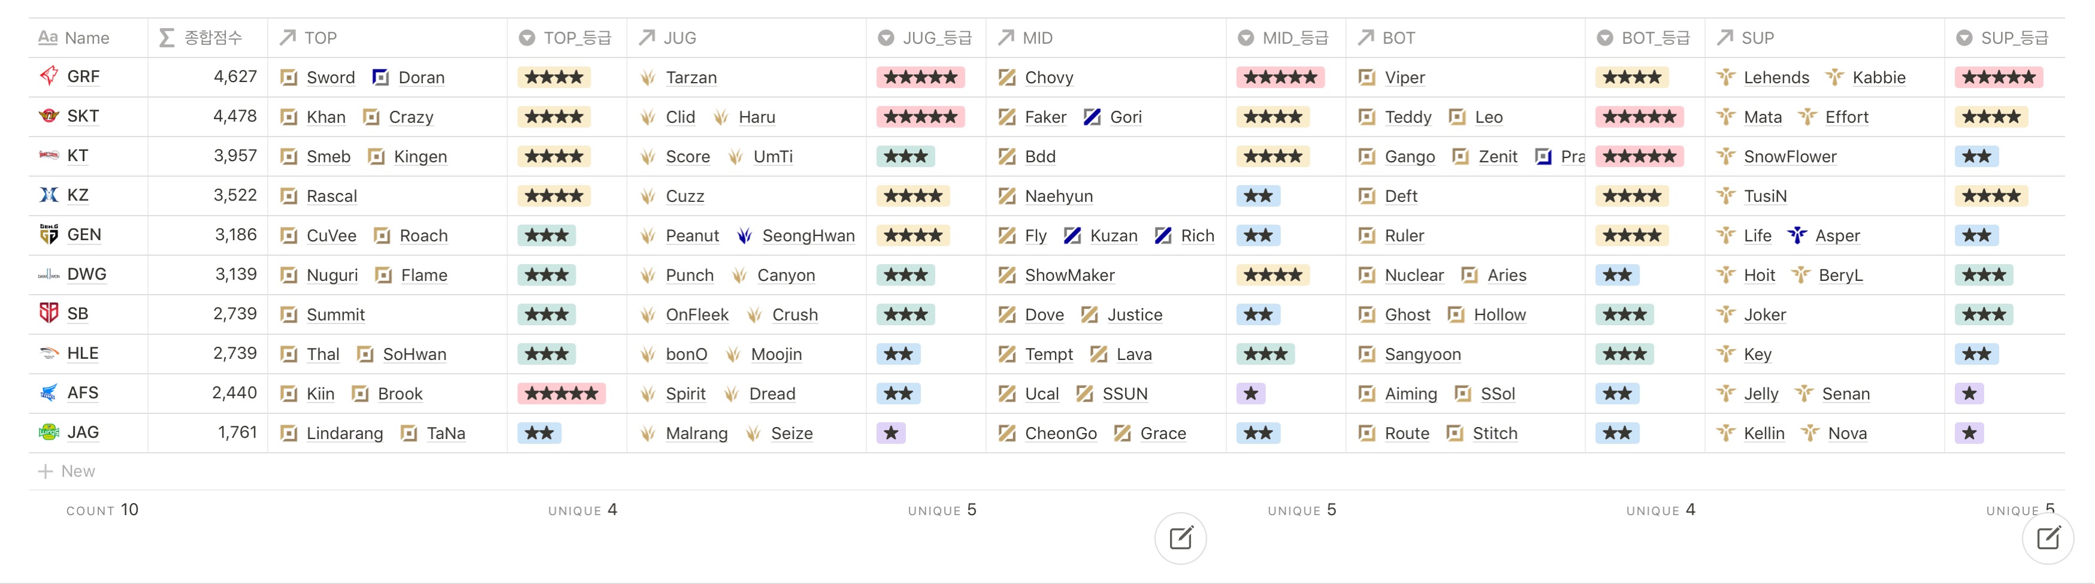Image resolution: width=2095 pixels, height=584 pixels.
Task: Open the Faker player link
Action: (x=1045, y=117)
